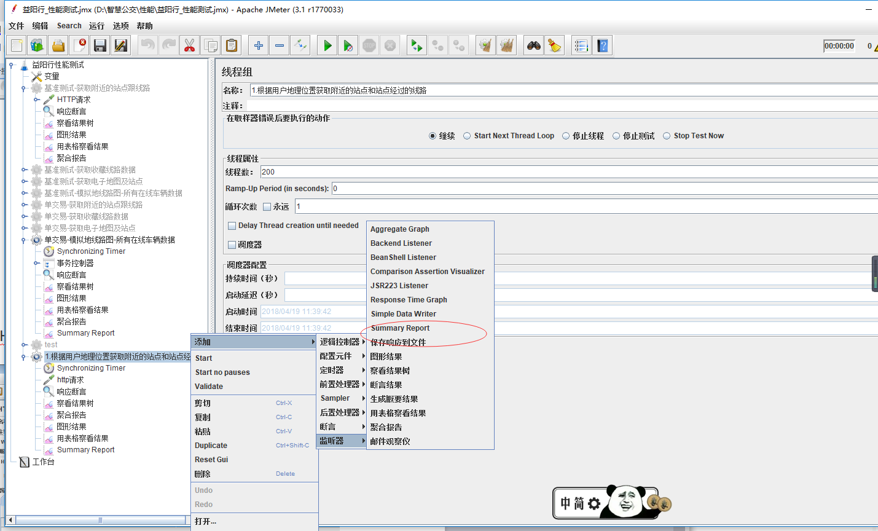Click the Redo arrow toolbar icon
Screen dimensions: 878x531
tap(169, 45)
